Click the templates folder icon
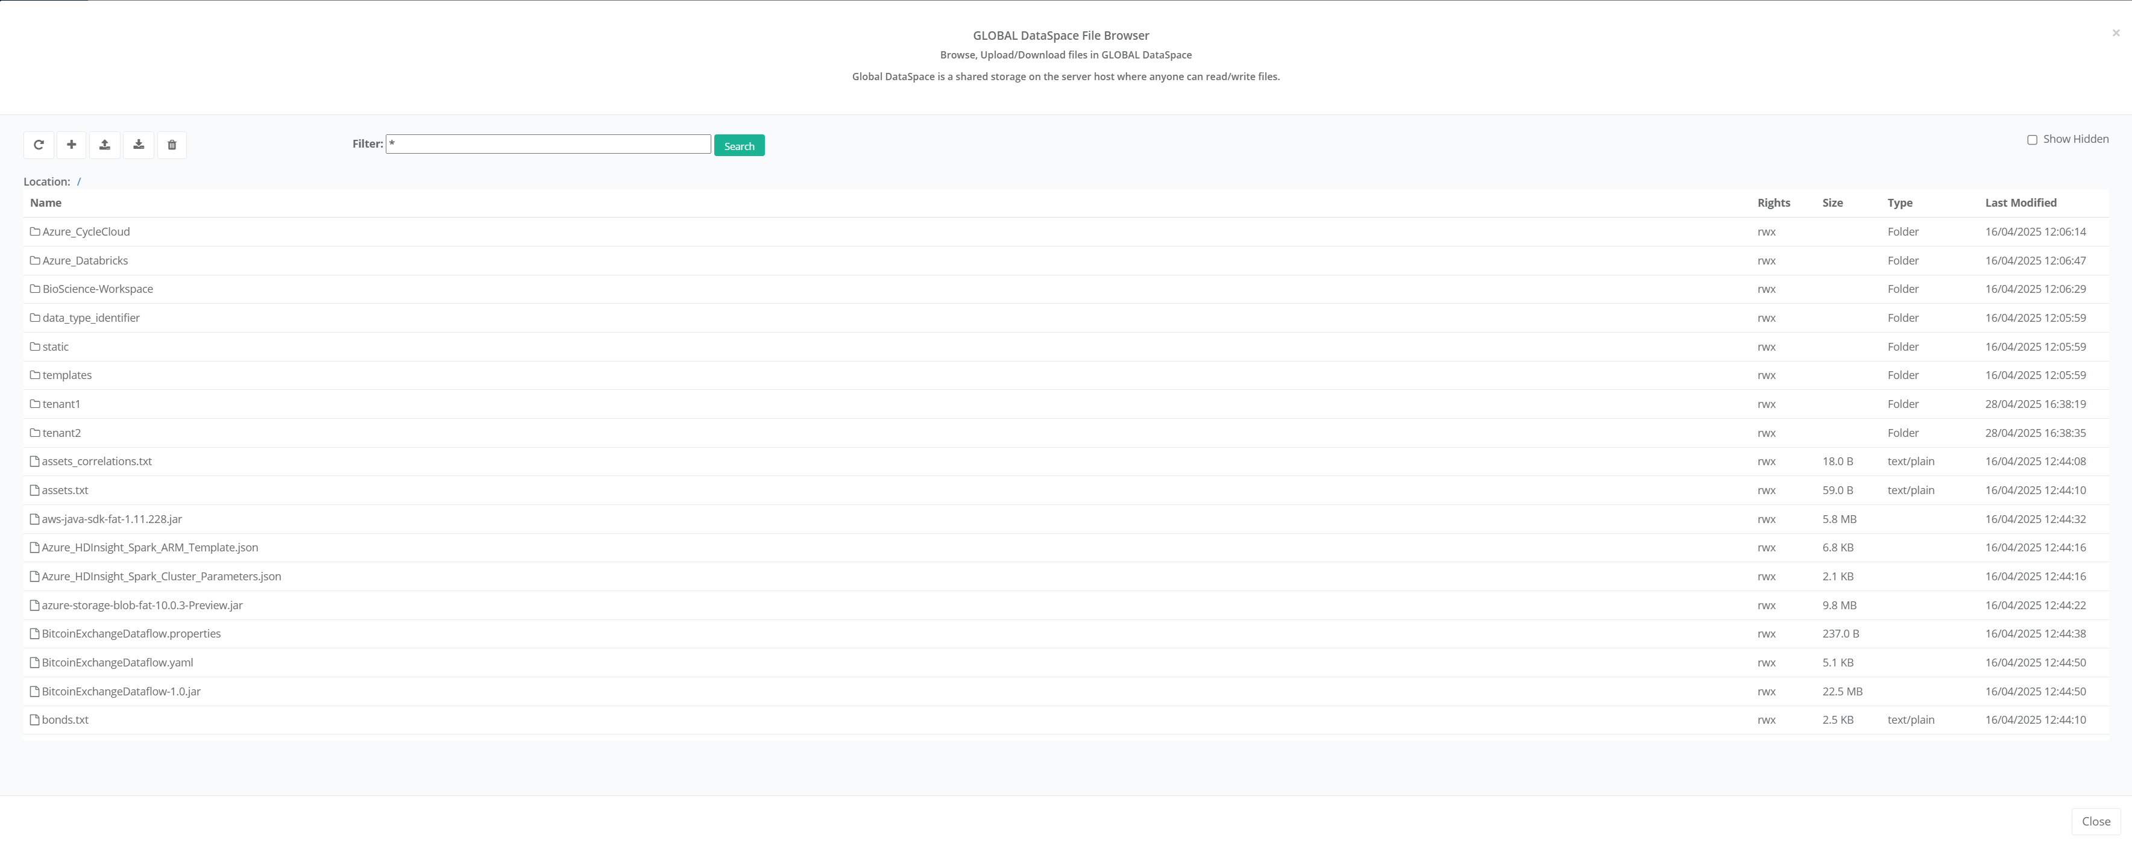This screenshot has height=843, width=2132. (x=35, y=375)
